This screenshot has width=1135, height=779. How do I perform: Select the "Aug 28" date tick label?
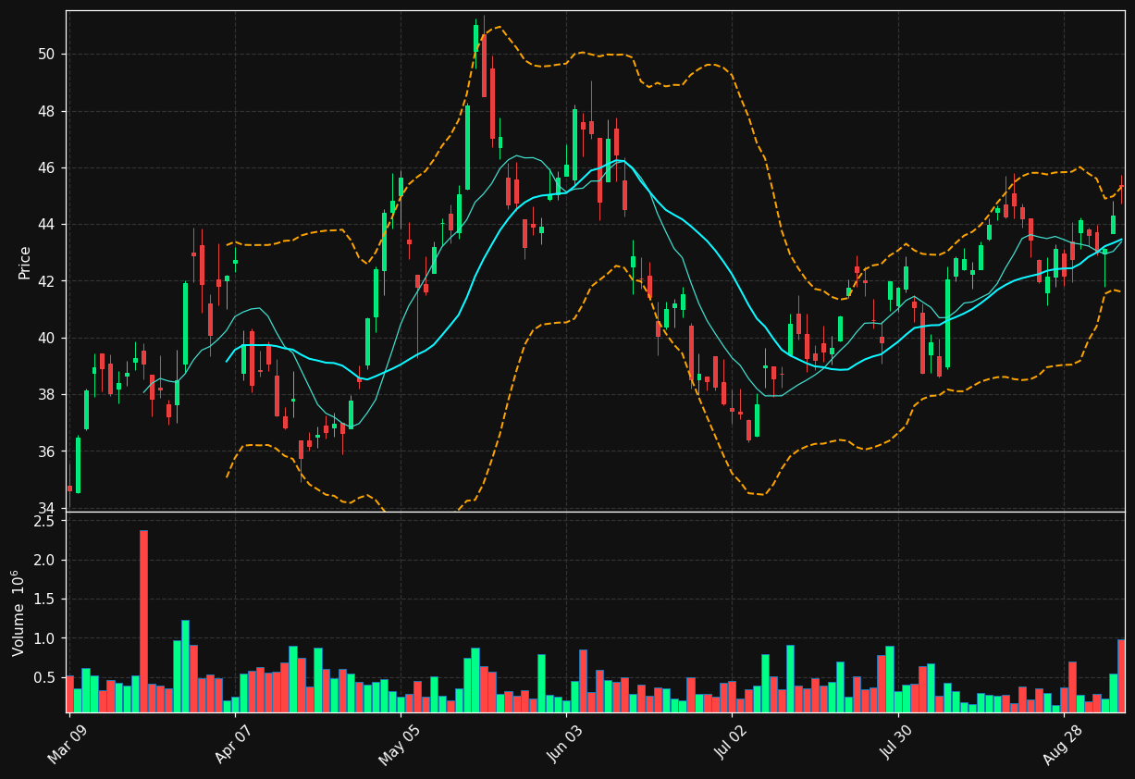point(1064,746)
